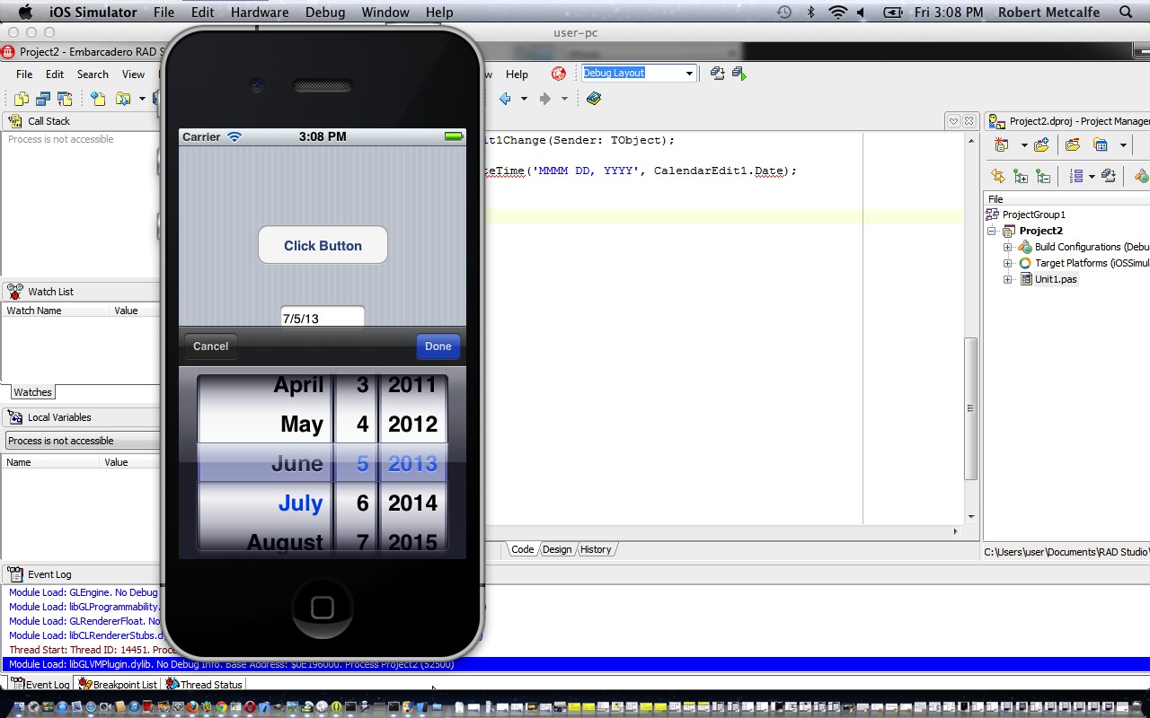This screenshot has width=1150, height=718.
Task: Tap Cancel on the date picker toolbar
Action: click(x=210, y=346)
